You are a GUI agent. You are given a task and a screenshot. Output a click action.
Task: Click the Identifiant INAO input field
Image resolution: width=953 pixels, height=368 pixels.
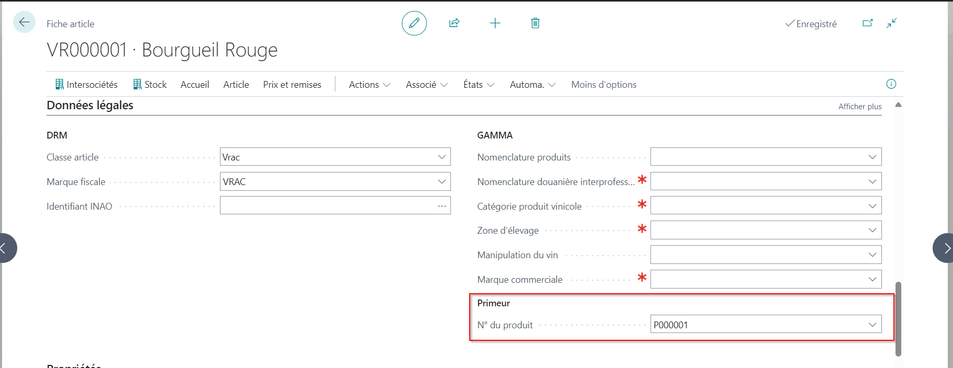[x=327, y=205]
